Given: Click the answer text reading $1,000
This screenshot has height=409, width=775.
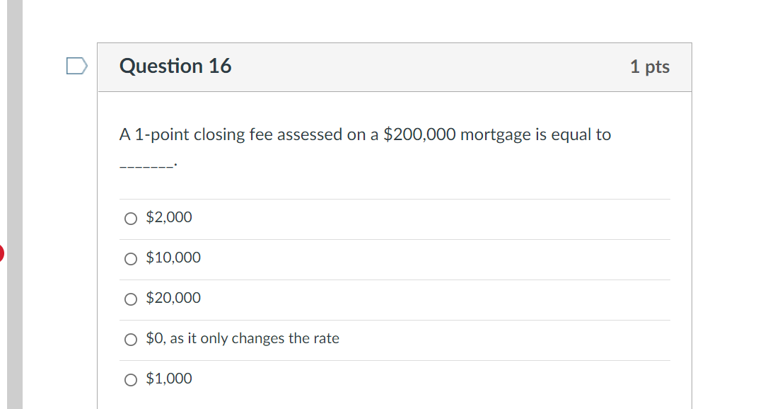Looking at the screenshot, I should (x=168, y=379).
